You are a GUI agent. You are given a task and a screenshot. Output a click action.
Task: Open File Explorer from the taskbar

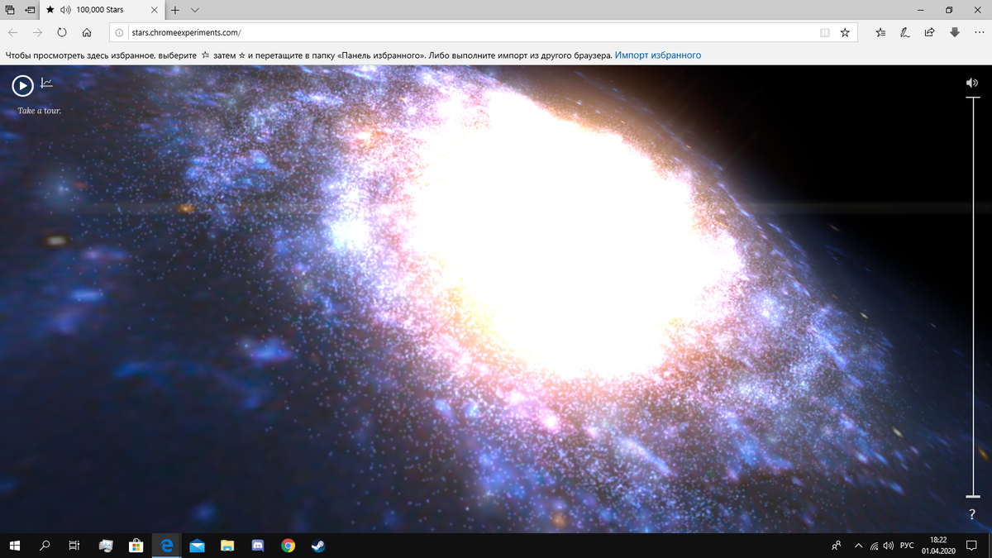(227, 546)
